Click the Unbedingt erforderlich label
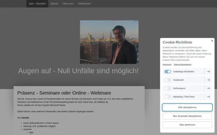Image resolution: width=217 pixels, height=135 pixels. [183, 72]
